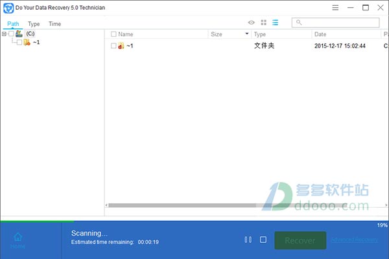Click the scrollbar right arrow
Viewport: 389px width, 259px height.
(386, 205)
